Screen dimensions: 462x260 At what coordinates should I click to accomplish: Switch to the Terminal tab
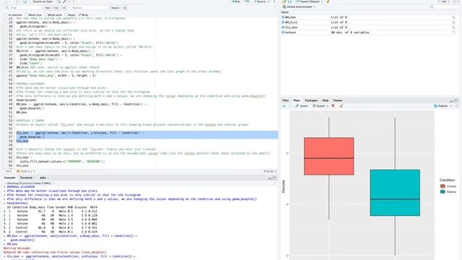click(x=26, y=178)
